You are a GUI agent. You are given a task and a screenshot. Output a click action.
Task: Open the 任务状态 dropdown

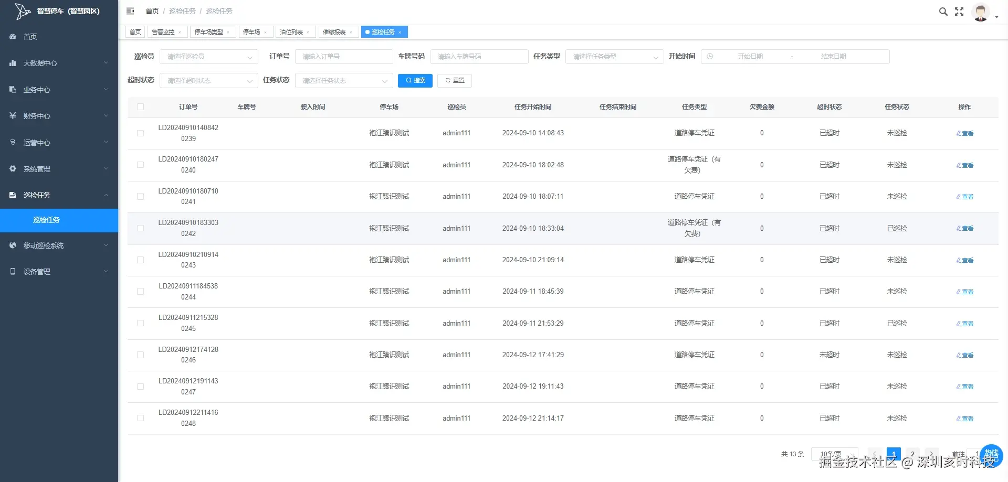tap(344, 81)
